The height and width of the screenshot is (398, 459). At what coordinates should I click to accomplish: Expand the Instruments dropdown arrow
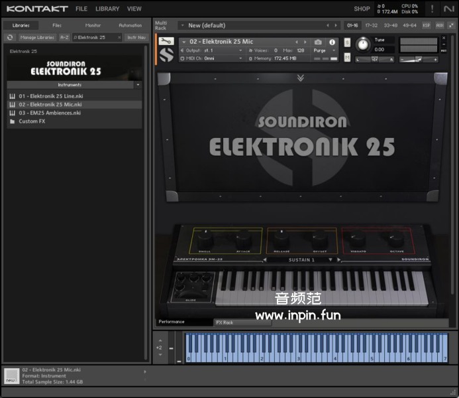point(138,86)
